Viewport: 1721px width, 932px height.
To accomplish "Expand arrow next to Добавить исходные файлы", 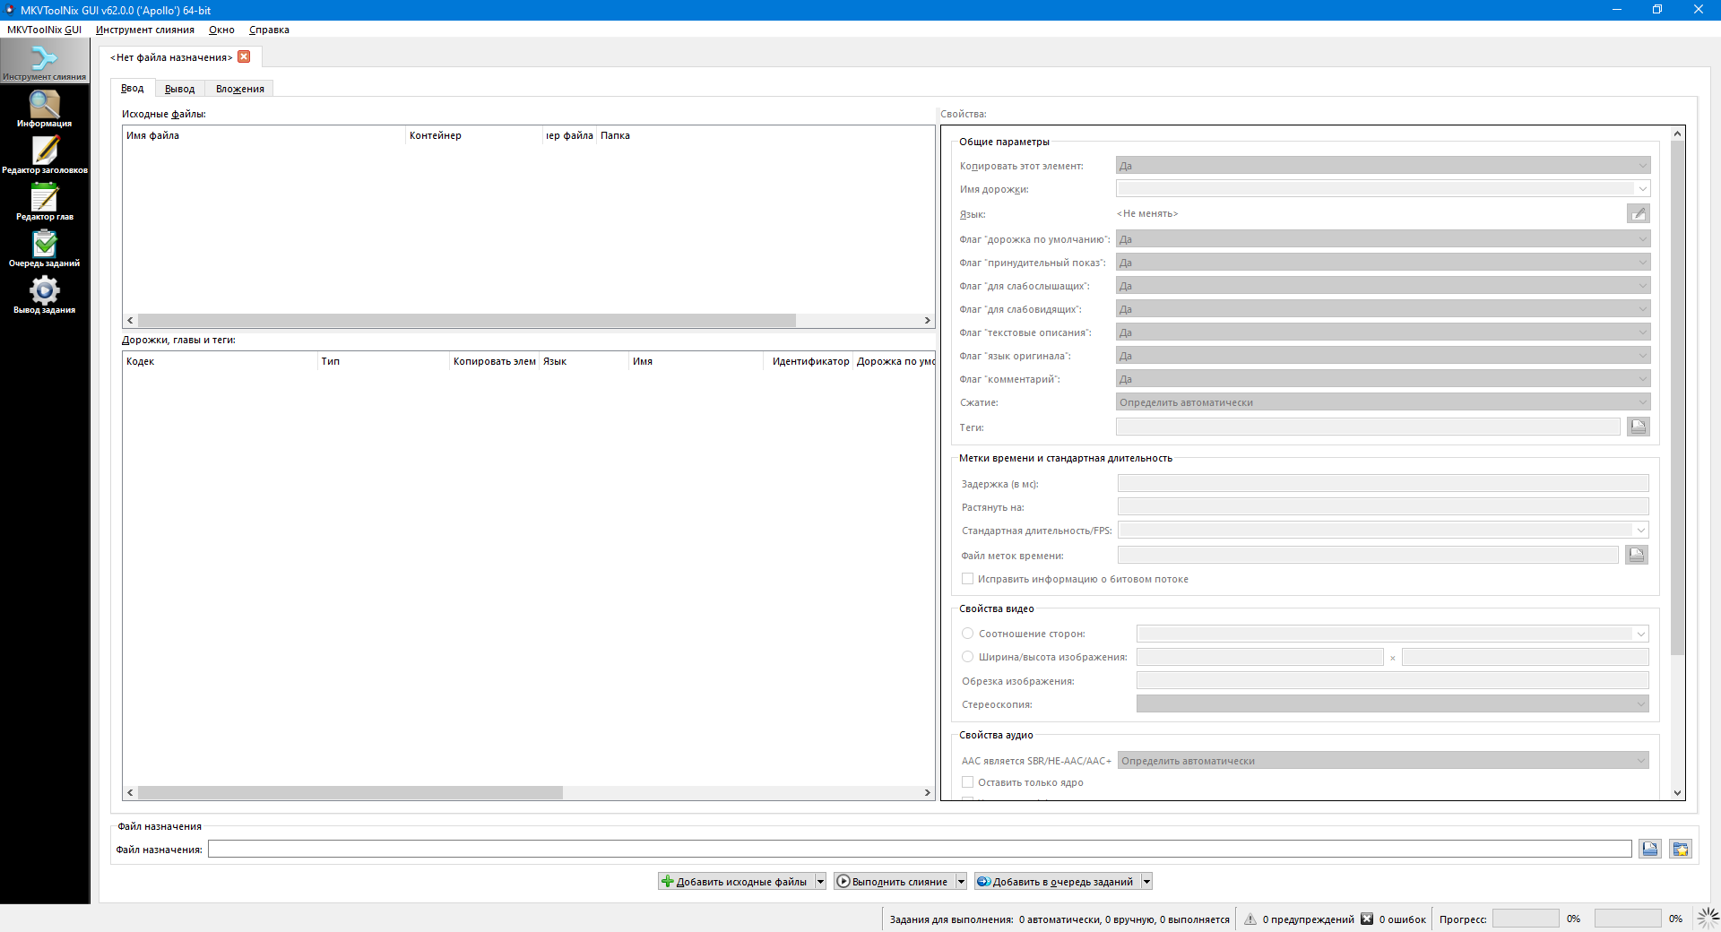I will pyautogui.click(x=820, y=882).
